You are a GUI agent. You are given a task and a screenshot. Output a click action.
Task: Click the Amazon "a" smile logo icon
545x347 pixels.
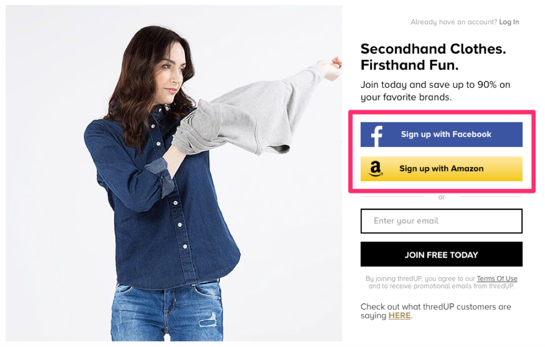click(376, 169)
